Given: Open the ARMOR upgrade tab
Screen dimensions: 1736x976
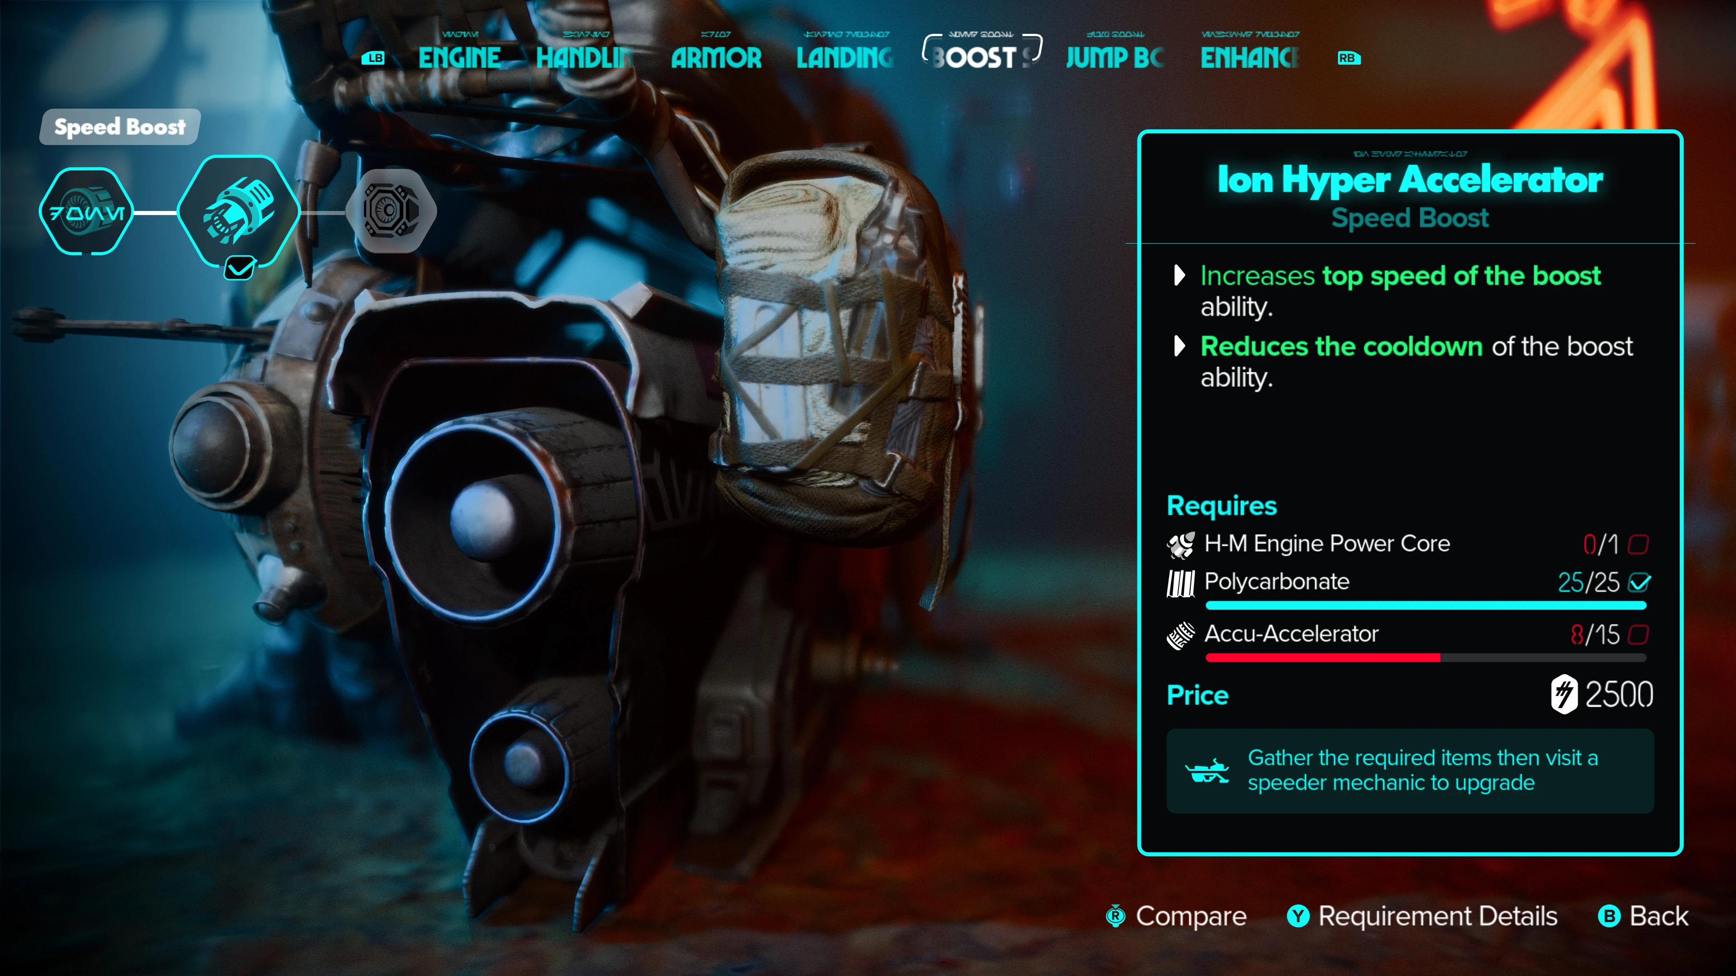Looking at the screenshot, I should pos(716,58).
